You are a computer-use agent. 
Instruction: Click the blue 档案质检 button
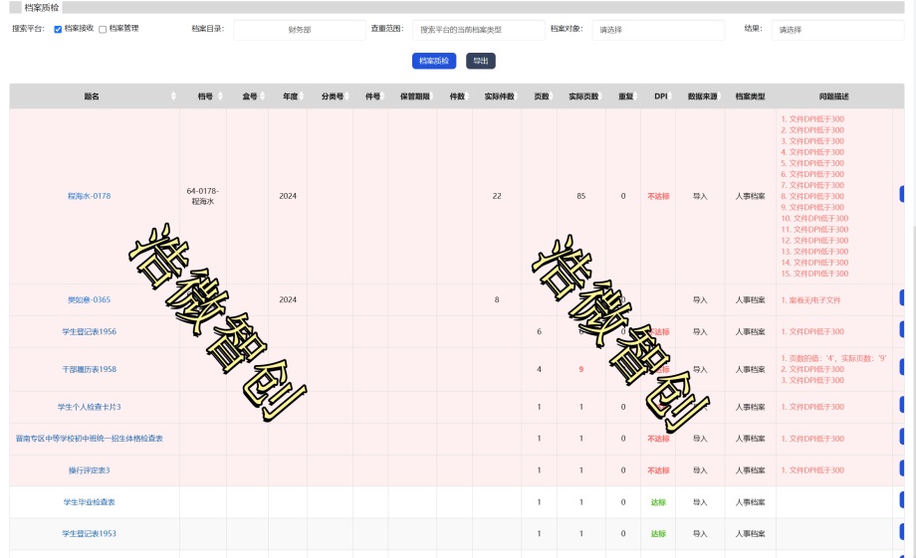434,61
